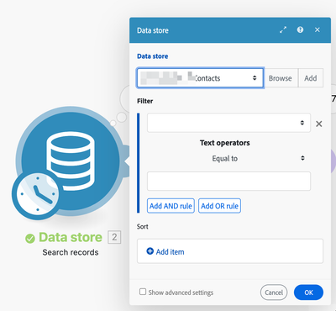Click the Add data store button
This screenshot has width=336, height=311.
click(311, 78)
